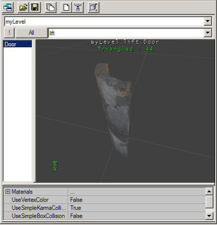The image size is (217, 225).
Task: Click the properties scrollbar down arrow
Action: (209, 216)
